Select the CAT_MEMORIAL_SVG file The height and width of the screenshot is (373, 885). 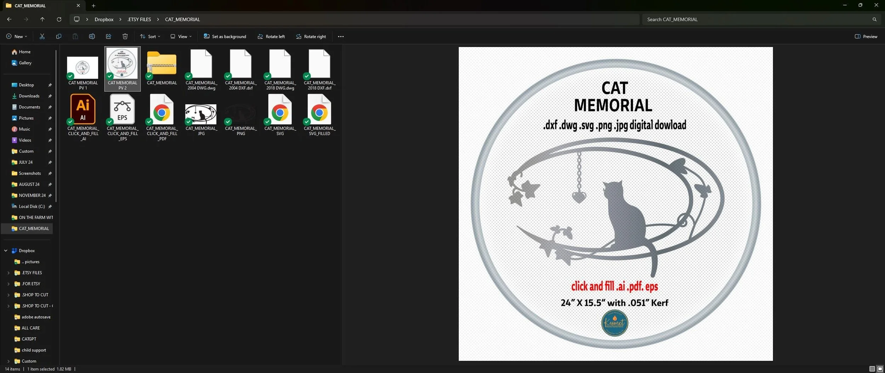click(x=280, y=115)
